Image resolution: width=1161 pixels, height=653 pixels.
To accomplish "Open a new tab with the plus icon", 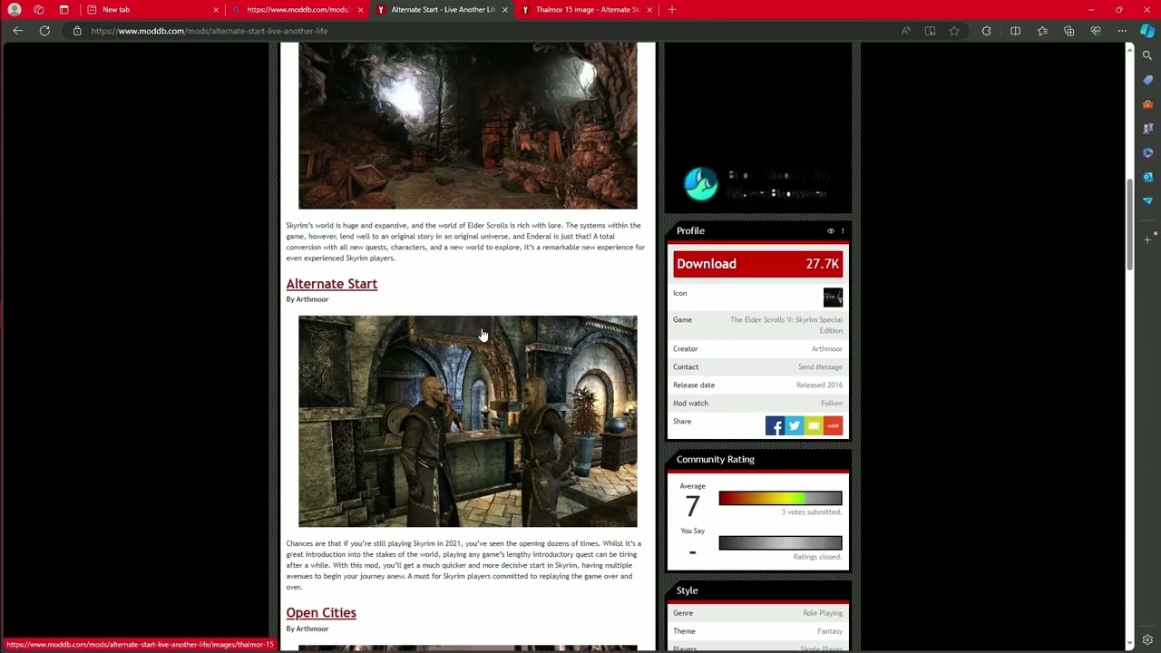I will pyautogui.click(x=671, y=9).
